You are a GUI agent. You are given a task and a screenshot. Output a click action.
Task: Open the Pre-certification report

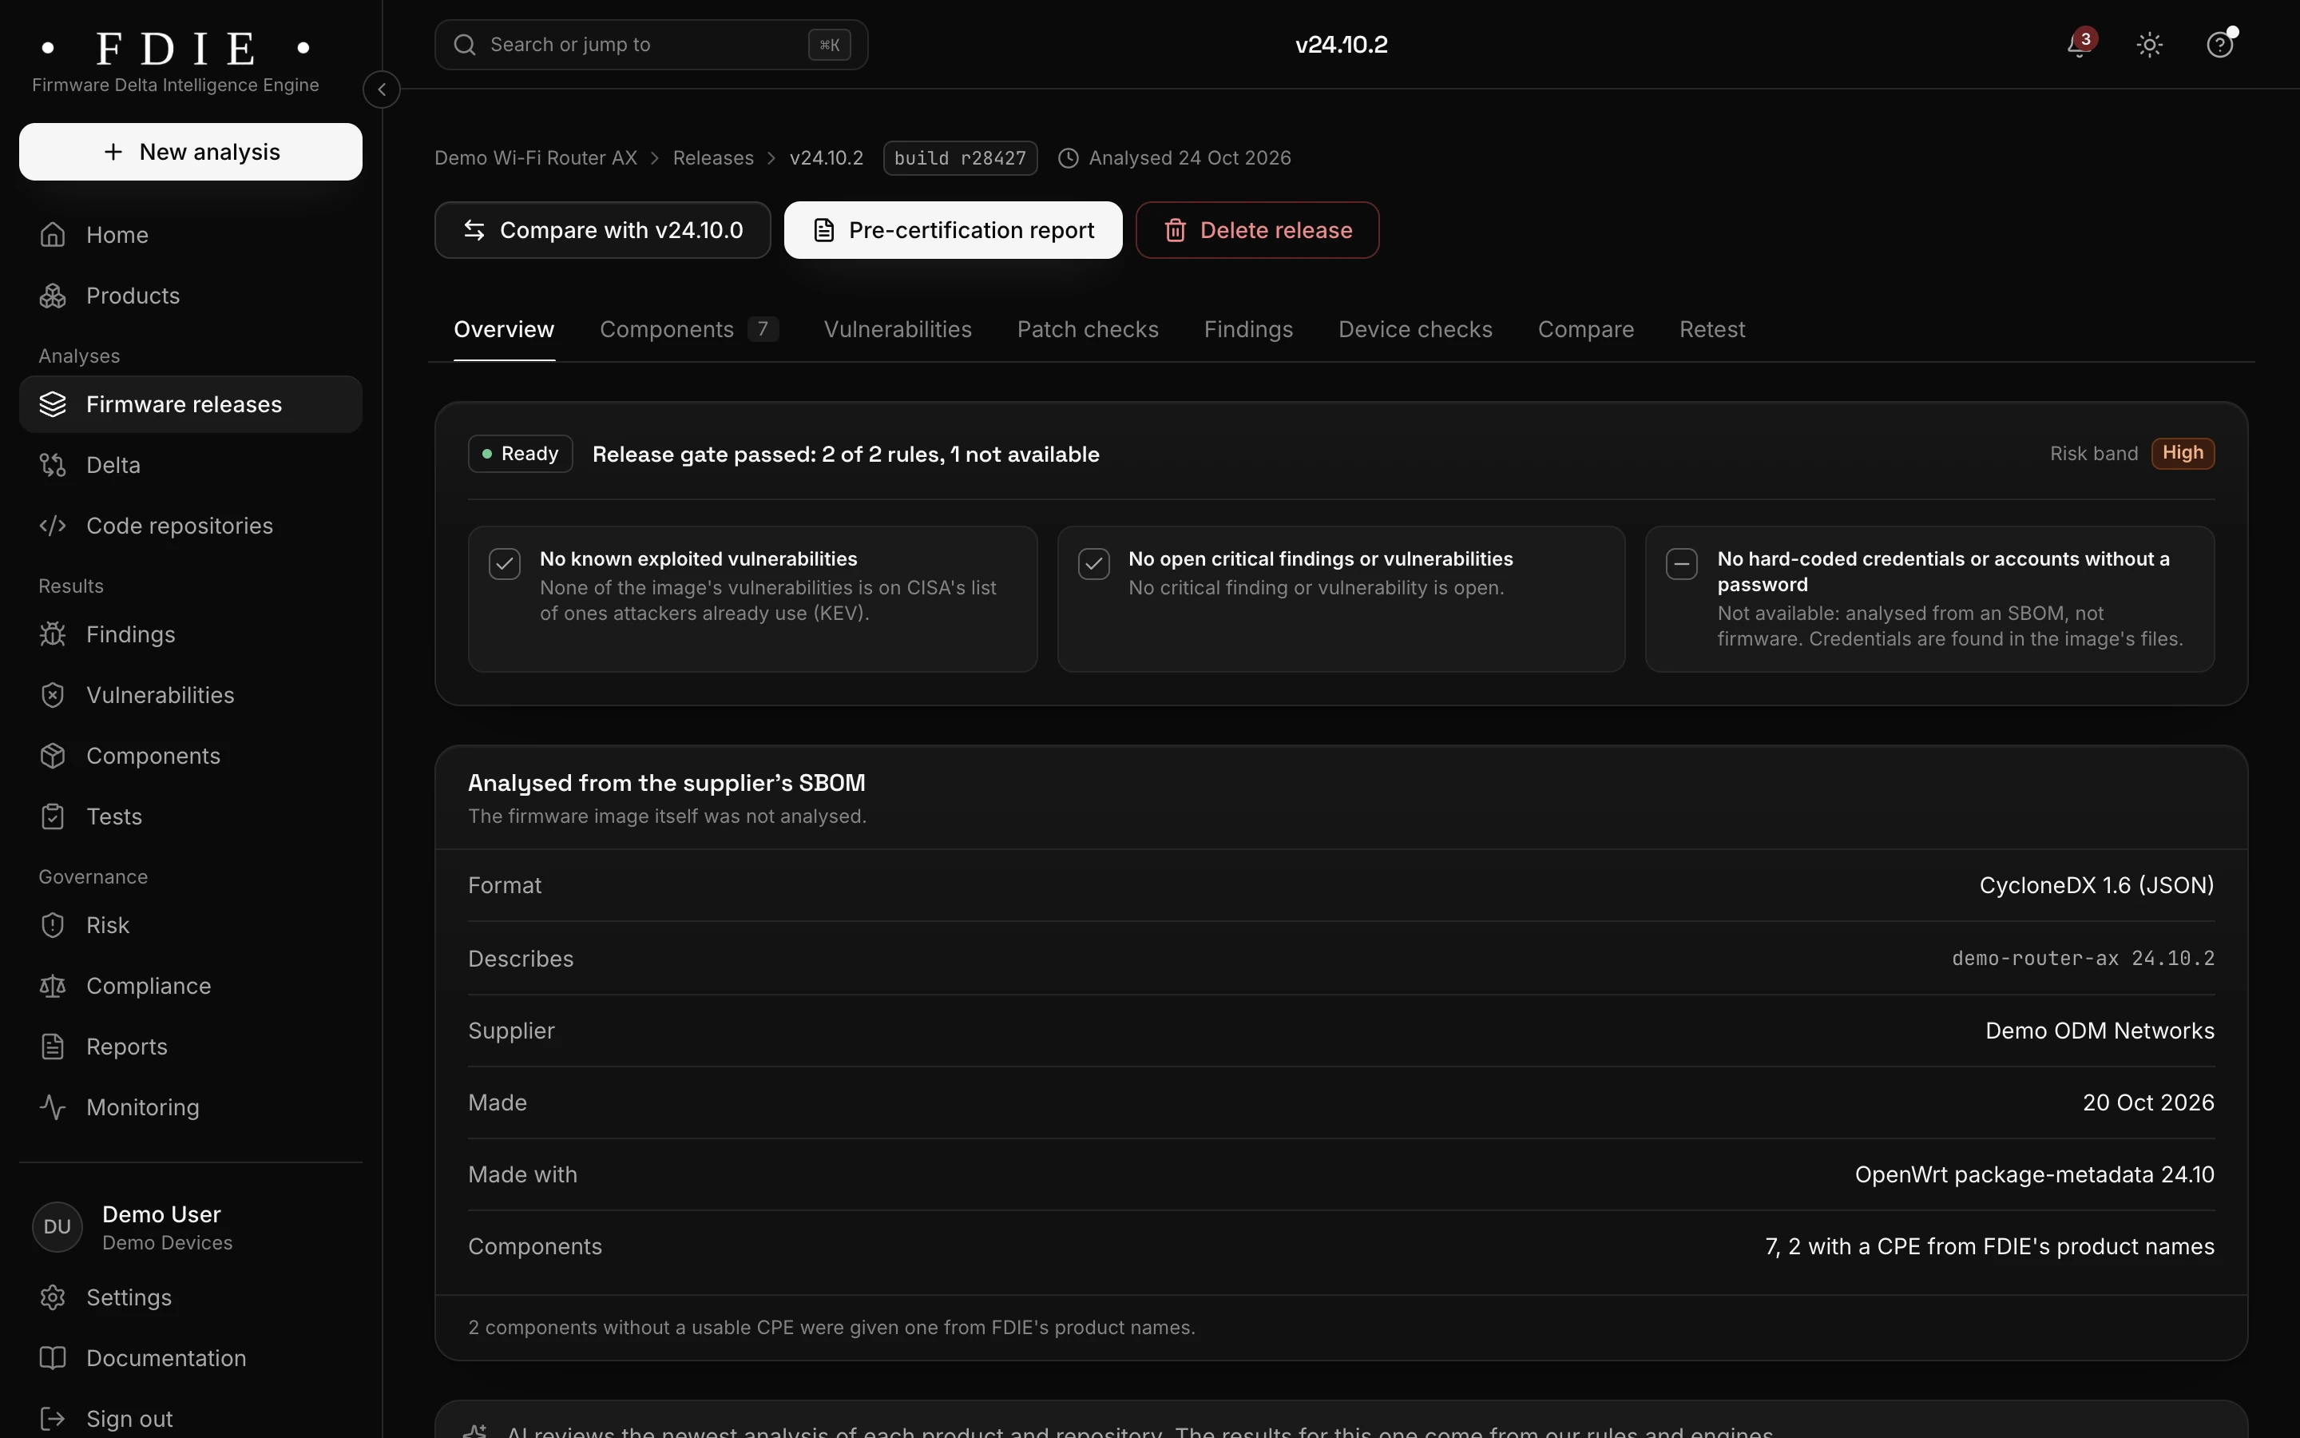click(954, 230)
